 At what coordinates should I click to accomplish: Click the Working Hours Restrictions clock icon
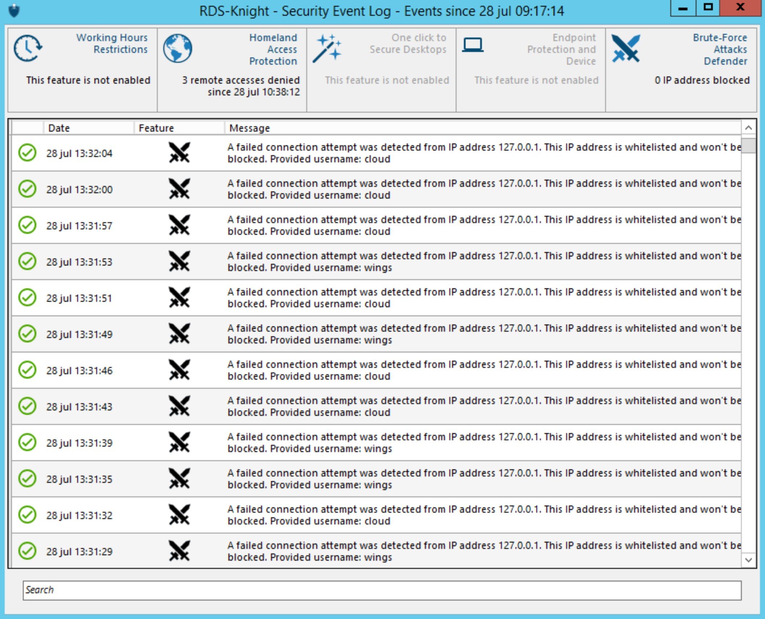pos(28,48)
